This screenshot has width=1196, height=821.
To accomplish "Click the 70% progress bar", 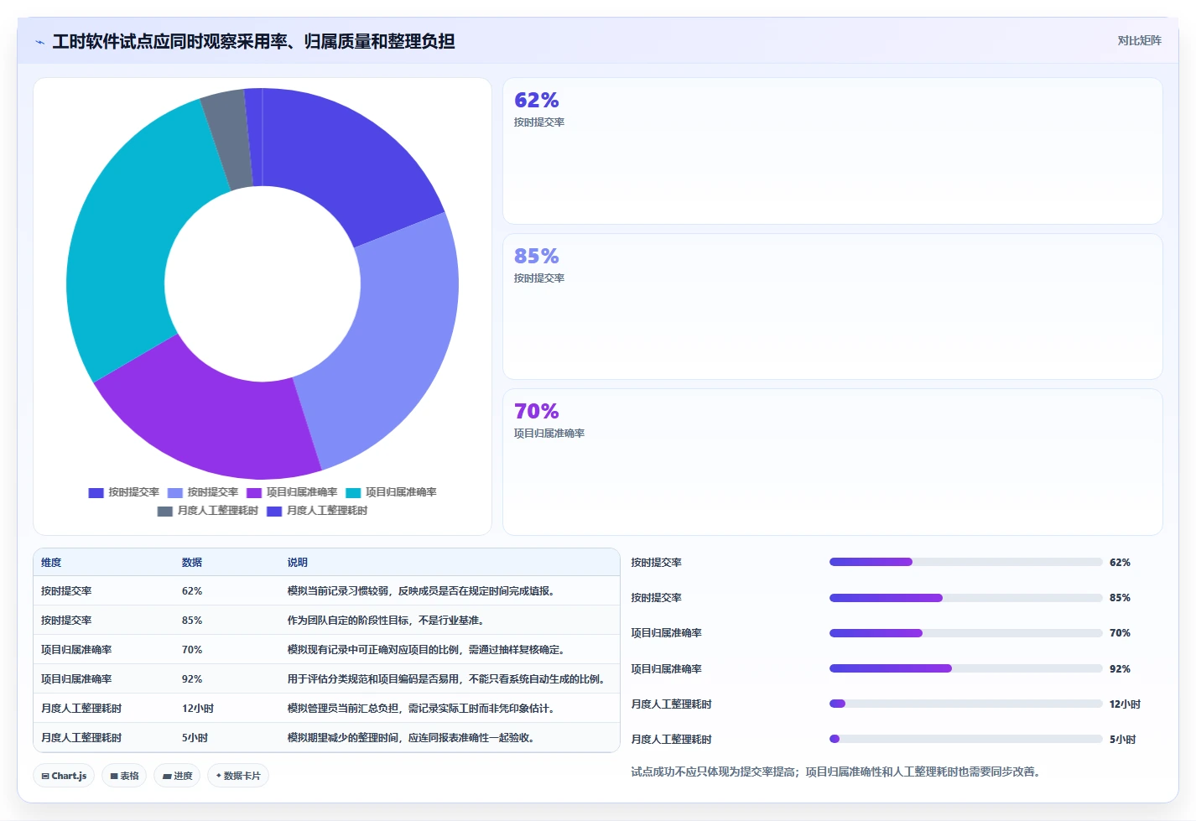I will (965, 633).
